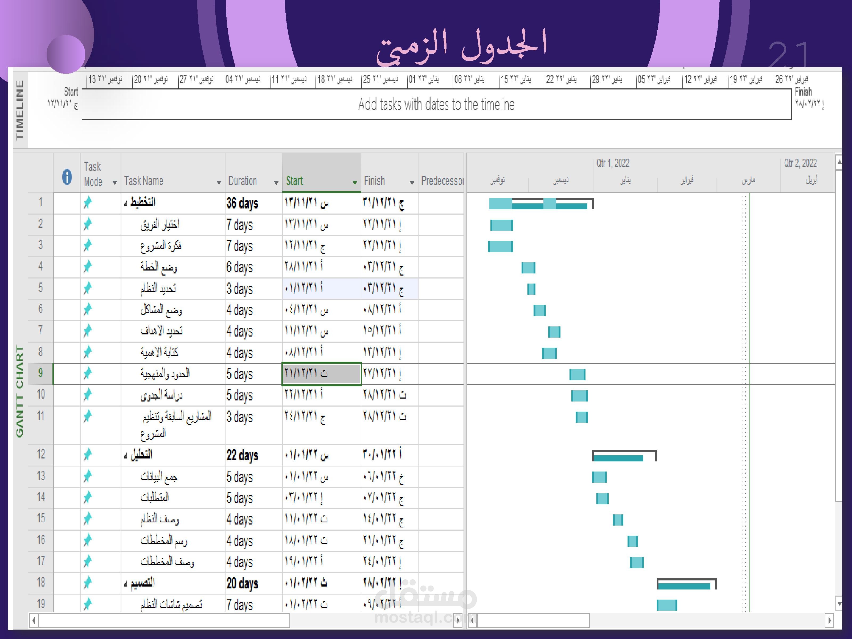Click the task mode pin icon in row 15

(88, 519)
